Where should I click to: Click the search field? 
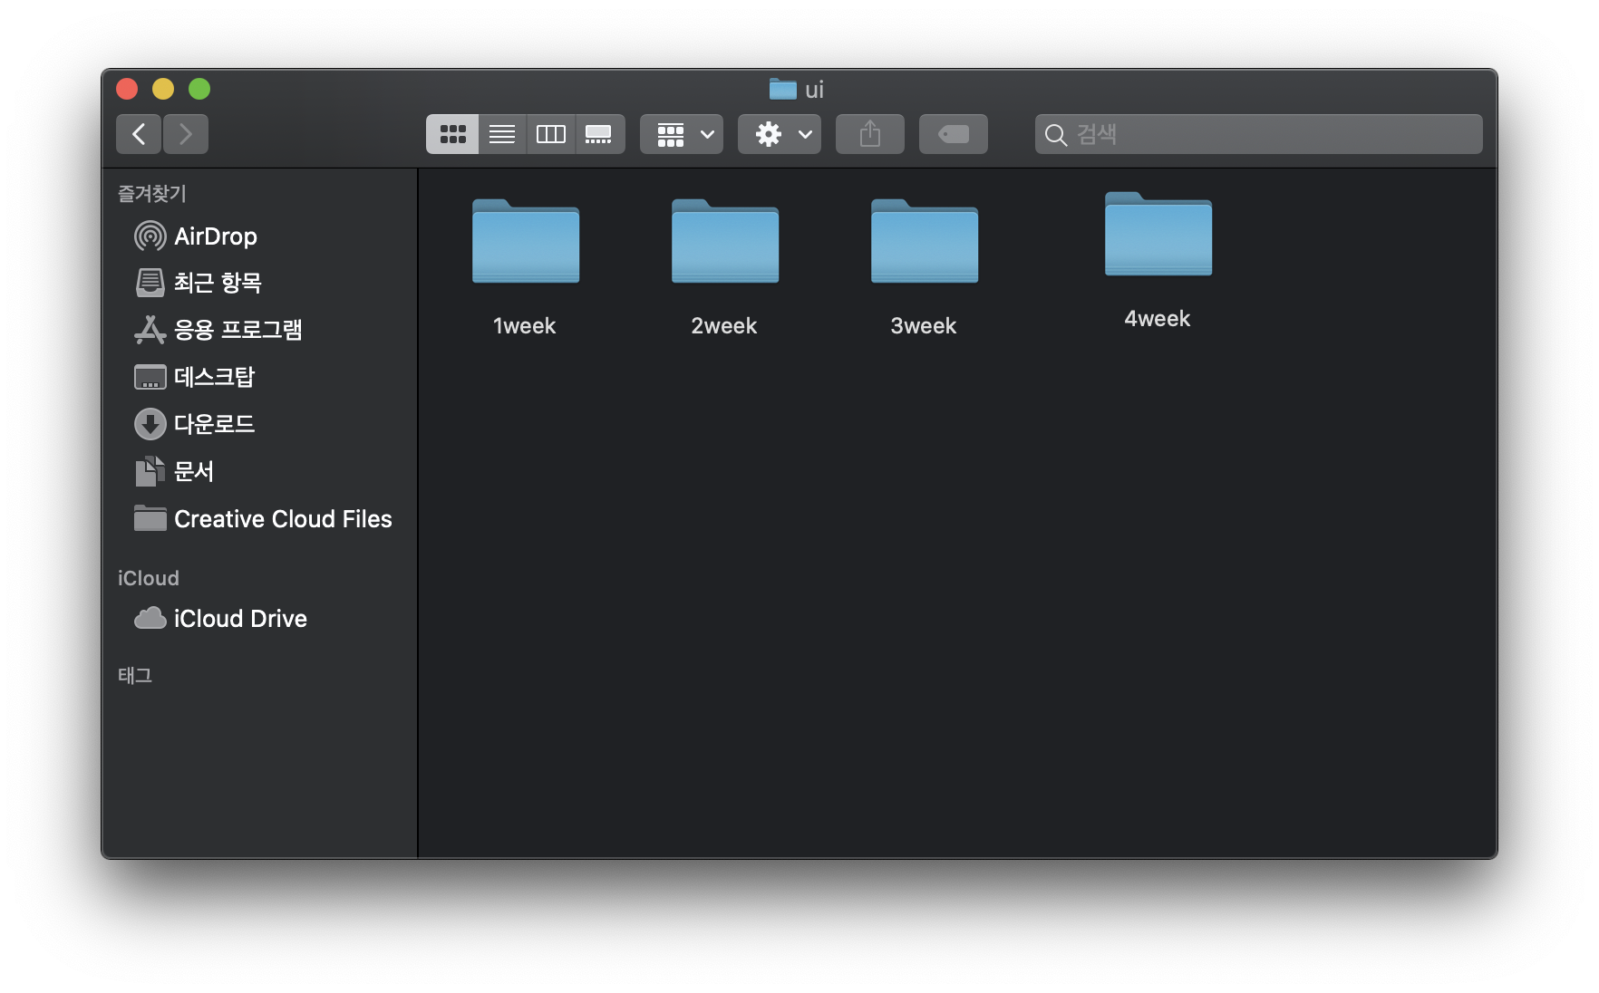click(x=1259, y=134)
